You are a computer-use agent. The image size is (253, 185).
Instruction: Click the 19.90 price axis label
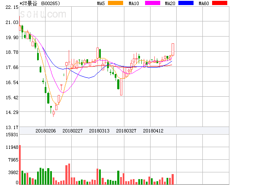coord(12,37)
